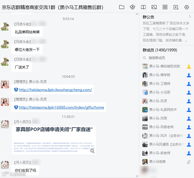The height and width of the screenshot is (178, 194).
Task: Click admin badge icon beside 黑小马-风雨
Action: [x=189, y=118]
